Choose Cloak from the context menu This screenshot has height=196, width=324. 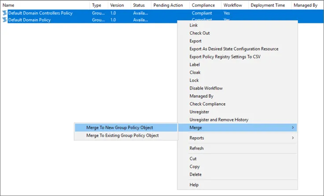pyautogui.click(x=195, y=72)
